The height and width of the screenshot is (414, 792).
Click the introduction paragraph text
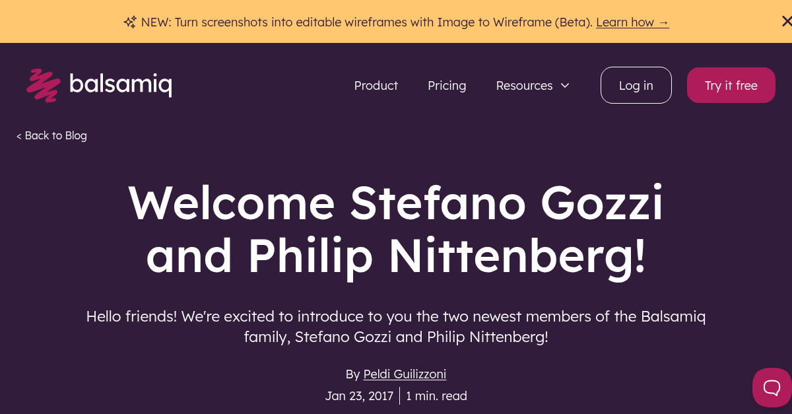click(x=396, y=326)
